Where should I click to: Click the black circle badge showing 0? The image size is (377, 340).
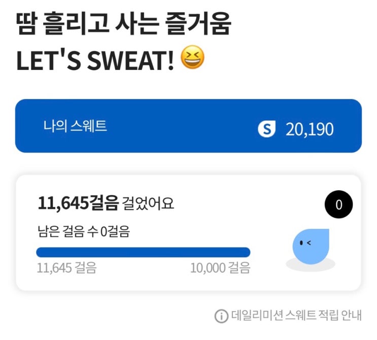pyautogui.click(x=338, y=205)
